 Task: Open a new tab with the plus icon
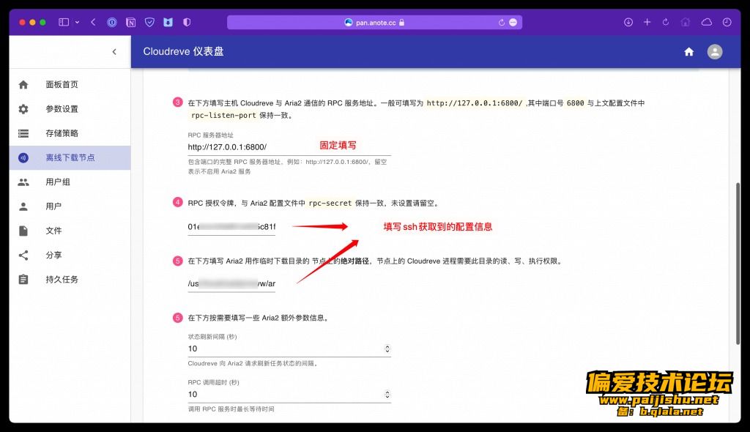[x=647, y=22]
